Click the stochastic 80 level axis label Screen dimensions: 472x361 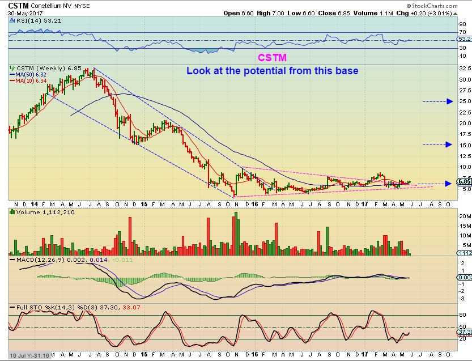pos(463,315)
